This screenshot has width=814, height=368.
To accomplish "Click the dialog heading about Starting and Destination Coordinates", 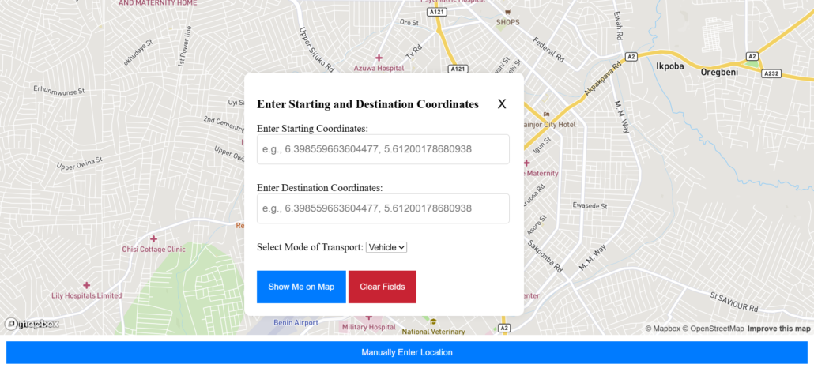I will (368, 103).
